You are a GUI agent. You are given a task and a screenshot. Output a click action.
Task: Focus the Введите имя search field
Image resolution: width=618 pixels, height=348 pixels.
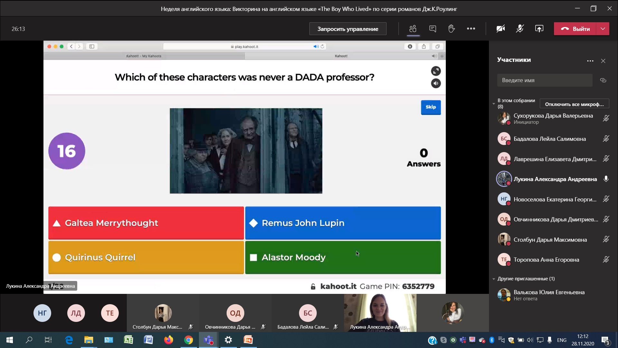[x=545, y=80]
